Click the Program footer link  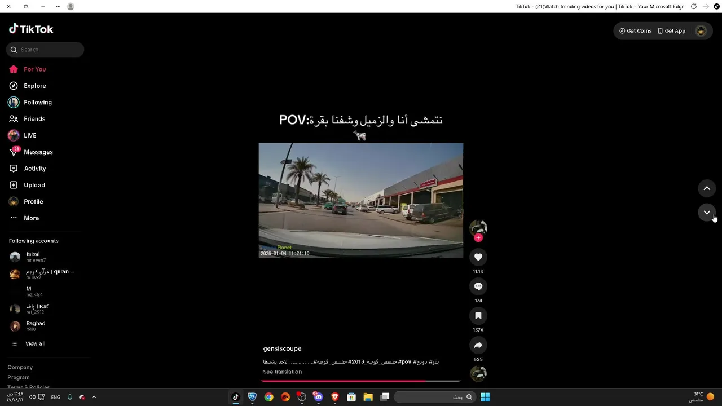click(19, 377)
